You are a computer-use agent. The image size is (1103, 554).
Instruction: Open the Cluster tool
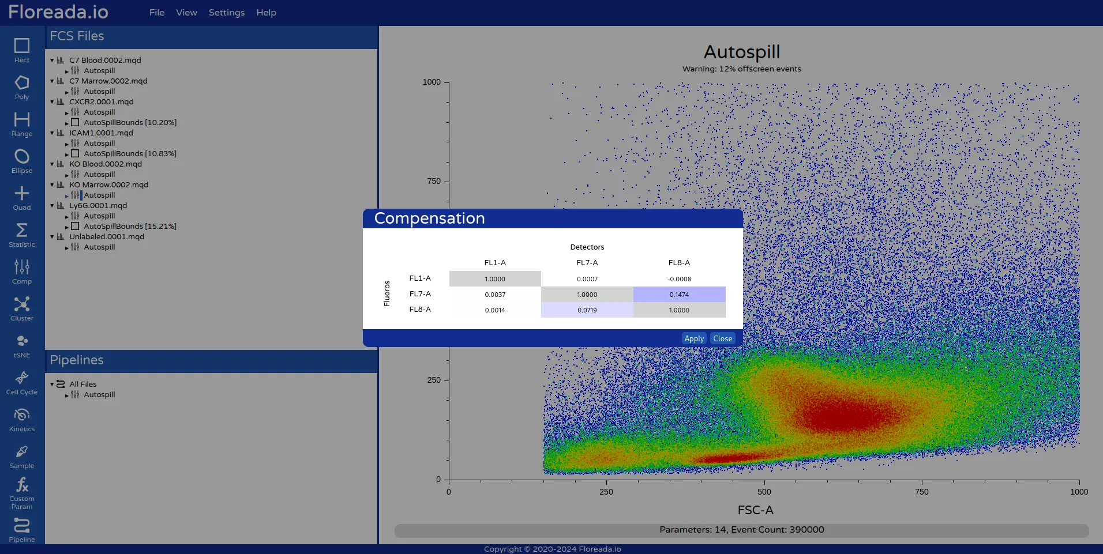click(x=22, y=308)
